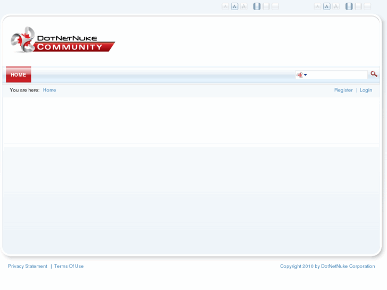Select small text size in rightmost style group
The image size is (387, 290).
coord(317,6)
